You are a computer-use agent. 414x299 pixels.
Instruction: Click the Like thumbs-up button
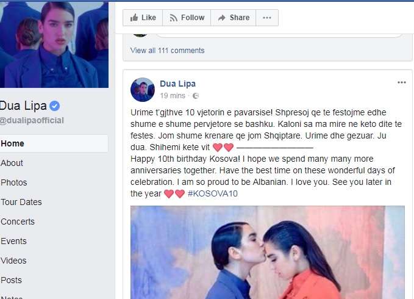point(143,18)
